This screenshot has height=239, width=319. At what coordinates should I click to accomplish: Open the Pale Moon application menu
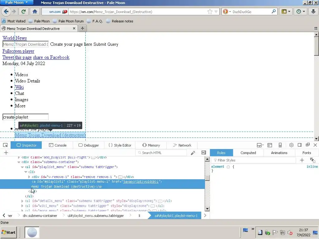17,2
